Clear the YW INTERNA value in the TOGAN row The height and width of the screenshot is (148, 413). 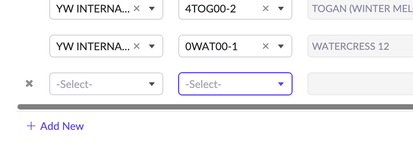coord(136,9)
